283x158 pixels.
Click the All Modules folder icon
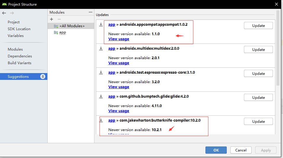pos(56,26)
